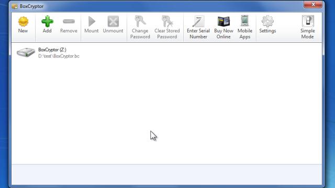Viewport: 335px width, 188px height.
Task: Click the Mount play arrow icon
Action: (x=92, y=21)
